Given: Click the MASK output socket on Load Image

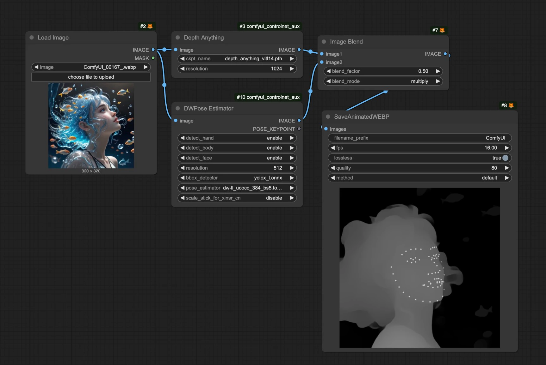Looking at the screenshot, I should pyautogui.click(x=153, y=58).
